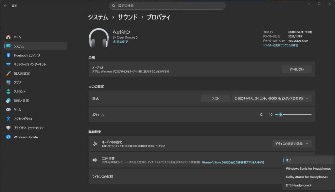Go to ネットワークとインターネット settings

tap(29, 65)
